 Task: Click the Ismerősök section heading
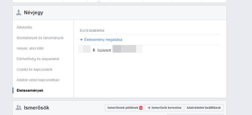click(36, 108)
